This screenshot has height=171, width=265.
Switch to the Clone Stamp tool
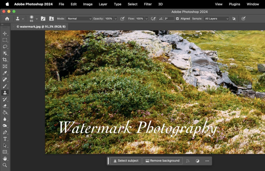(x=5, y=93)
